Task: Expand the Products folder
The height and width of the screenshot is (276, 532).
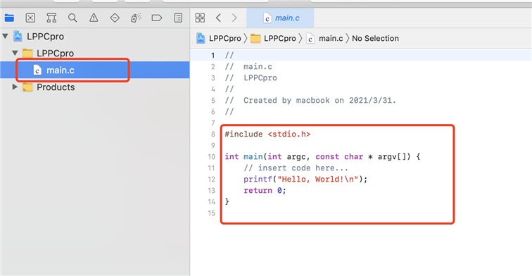Action: point(15,87)
